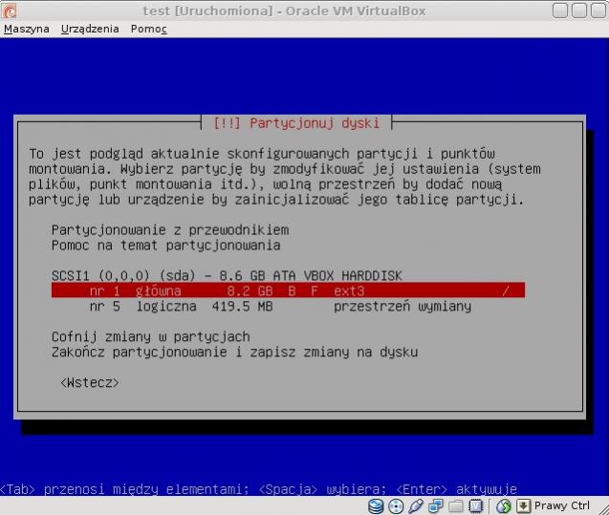Select Zakończ partycjonowanie i zapisz zmiany

pos(234,352)
